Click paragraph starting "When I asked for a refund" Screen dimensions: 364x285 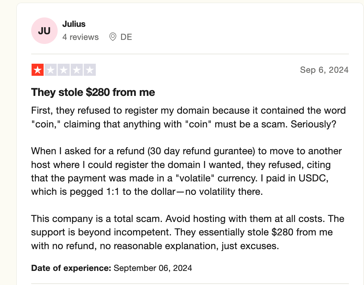pyautogui.click(x=181, y=171)
